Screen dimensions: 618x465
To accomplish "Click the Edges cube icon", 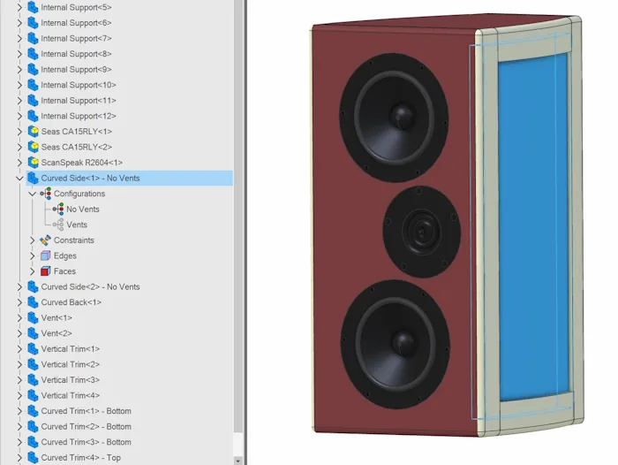I will [x=46, y=255].
